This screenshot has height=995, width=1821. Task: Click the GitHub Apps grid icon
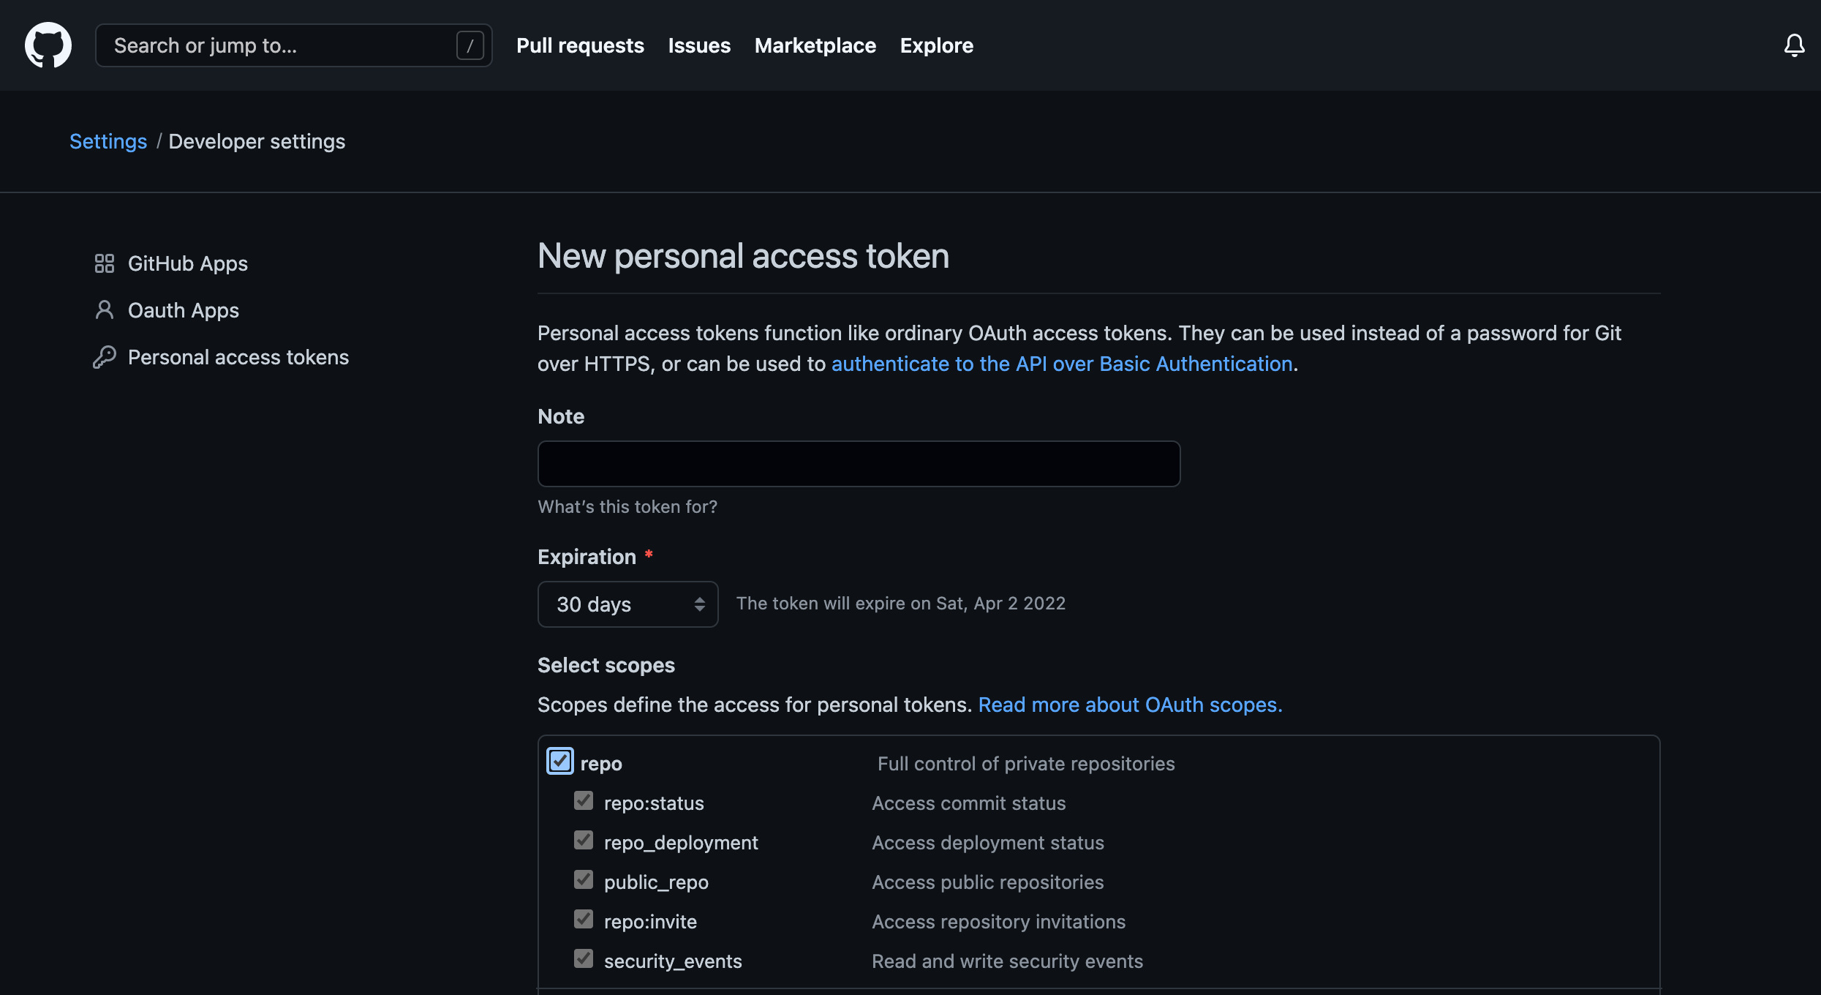coord(105,263)
